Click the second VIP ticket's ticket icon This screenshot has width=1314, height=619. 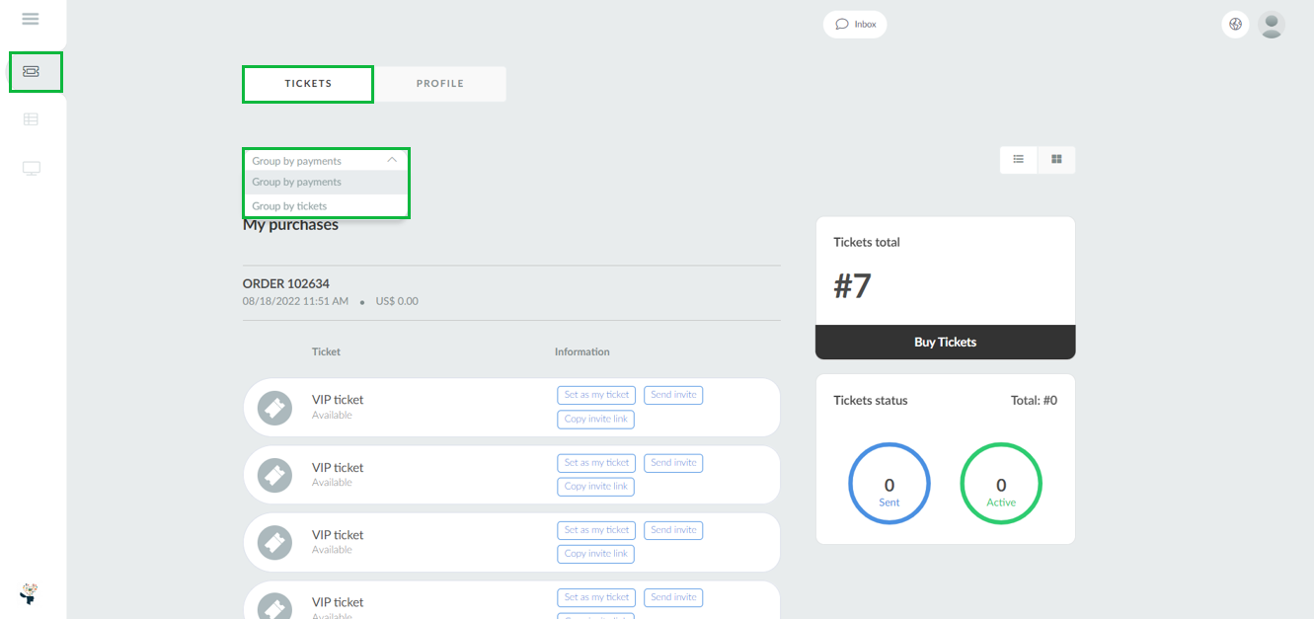point(274,475)
